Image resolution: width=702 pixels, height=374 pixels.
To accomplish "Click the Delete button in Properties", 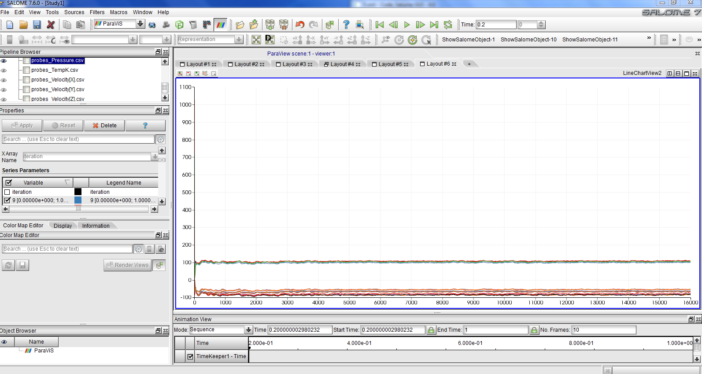I will pyautogui.click(x=104, y=126).
